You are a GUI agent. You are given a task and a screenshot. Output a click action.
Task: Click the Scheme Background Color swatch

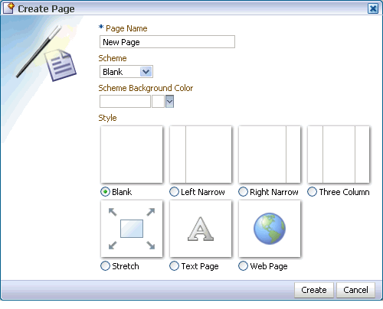(158, 102)
